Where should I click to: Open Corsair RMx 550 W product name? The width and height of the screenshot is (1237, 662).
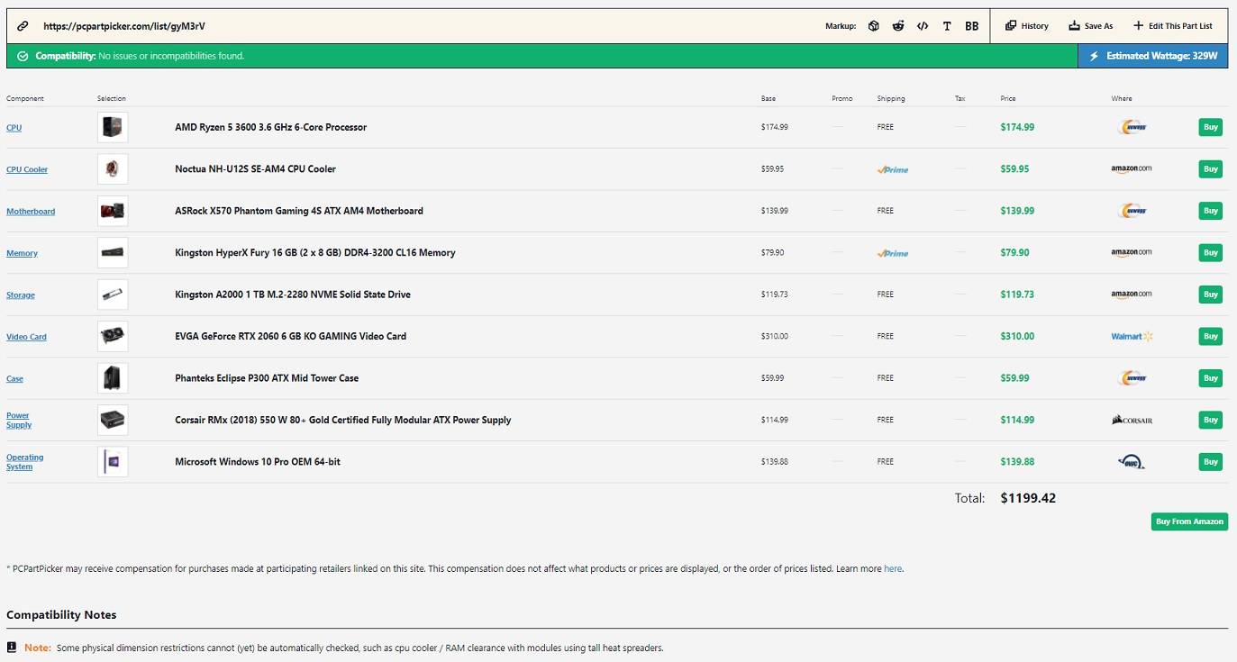343,420
